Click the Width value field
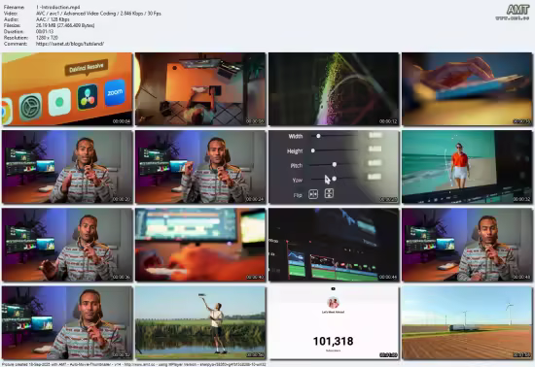Image resolution: width=535 pixels, height=367 pixels. (x=374, y=135)
